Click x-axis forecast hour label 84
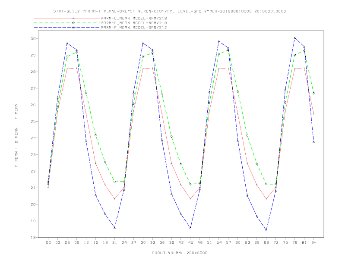The image size is (342, 264). pyautogui.click(x=314, y=242)
